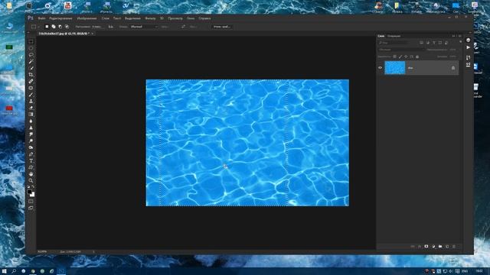
Task: Open taskbar search magnifier
Action: (14, 271)
